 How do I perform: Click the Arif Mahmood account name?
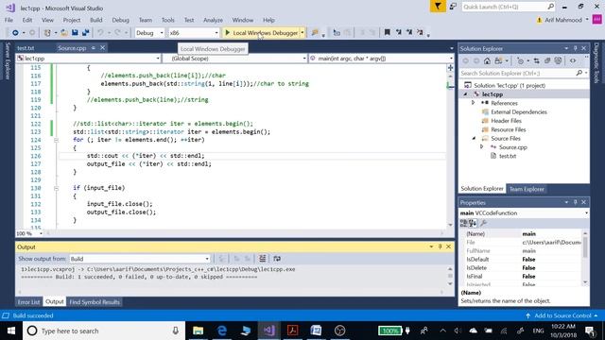[x=563, y=20]
